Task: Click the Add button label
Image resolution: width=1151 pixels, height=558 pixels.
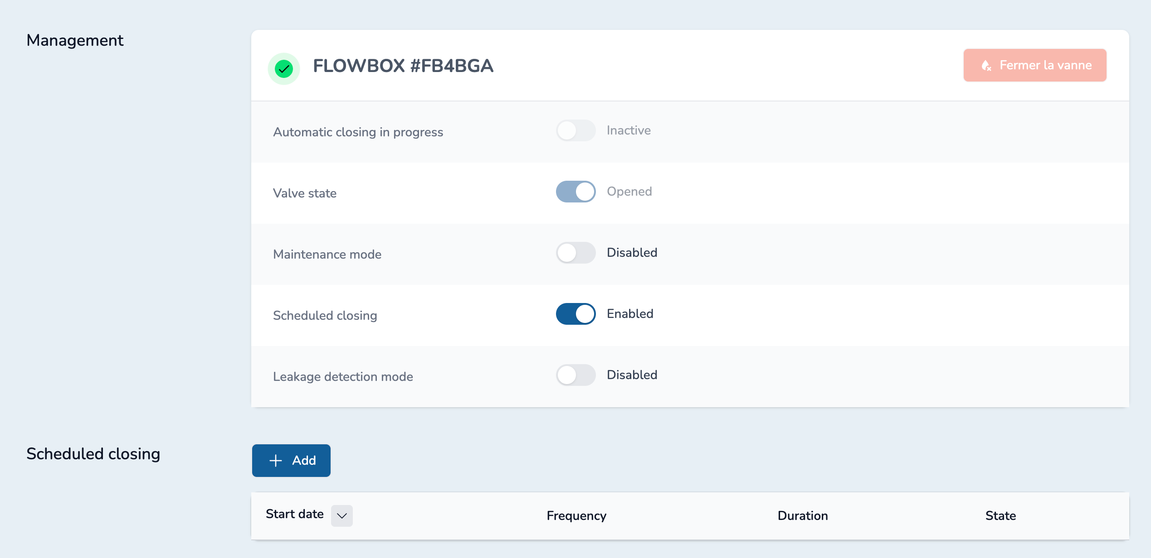Action: coord(304,461)
